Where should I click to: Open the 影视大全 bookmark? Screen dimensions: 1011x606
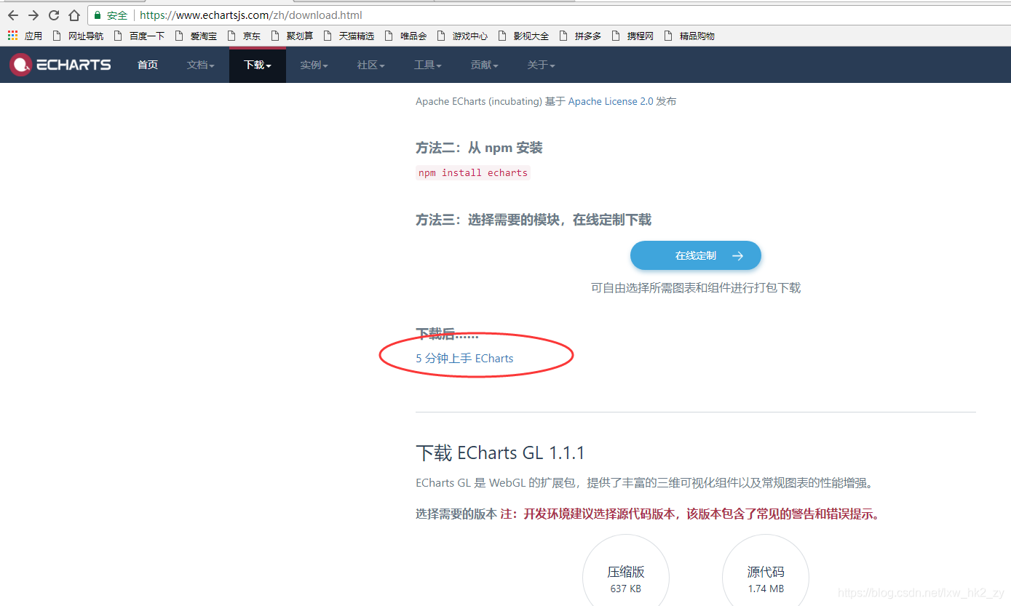(x=523, y=36)
